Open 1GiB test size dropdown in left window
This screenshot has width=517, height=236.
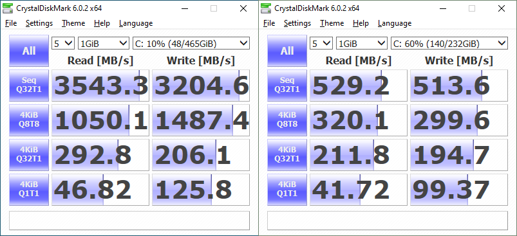[x=103, y=43]
